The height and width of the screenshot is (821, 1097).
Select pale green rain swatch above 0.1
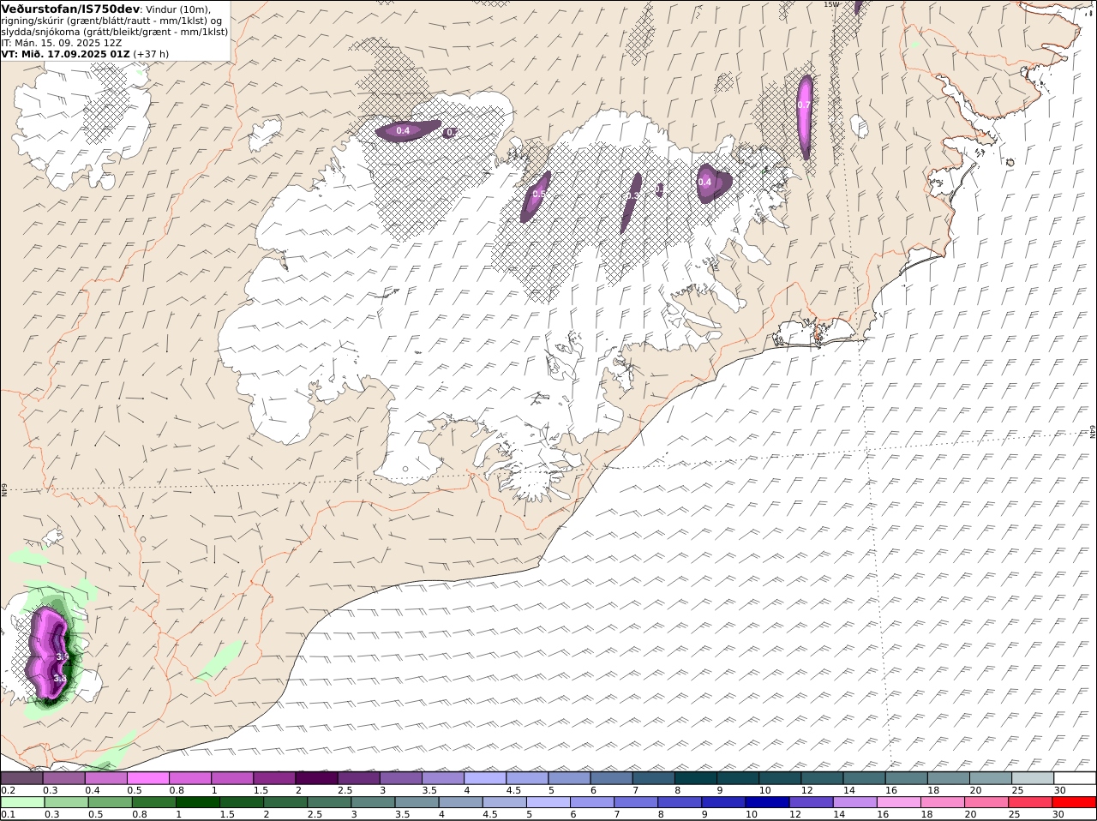pyautogui.click(x=22, y=802)
